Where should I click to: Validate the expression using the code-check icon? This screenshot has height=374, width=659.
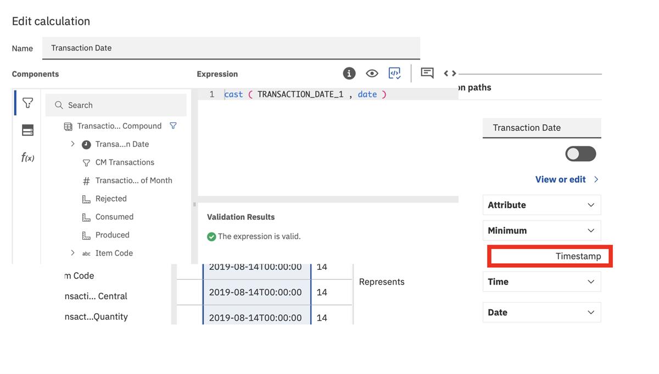click(394, 72)
